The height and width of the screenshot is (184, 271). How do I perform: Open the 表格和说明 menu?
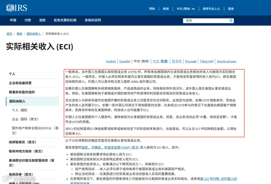[93, 20]
